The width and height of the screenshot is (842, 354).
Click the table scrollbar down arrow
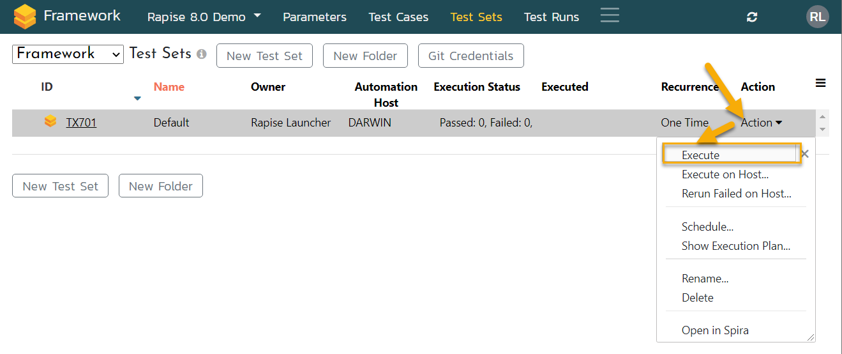click(x=823, y=130)
